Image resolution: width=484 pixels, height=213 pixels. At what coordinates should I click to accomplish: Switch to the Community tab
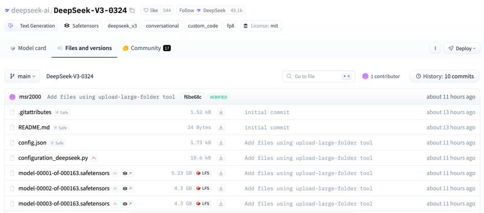[x=147, y=48]
